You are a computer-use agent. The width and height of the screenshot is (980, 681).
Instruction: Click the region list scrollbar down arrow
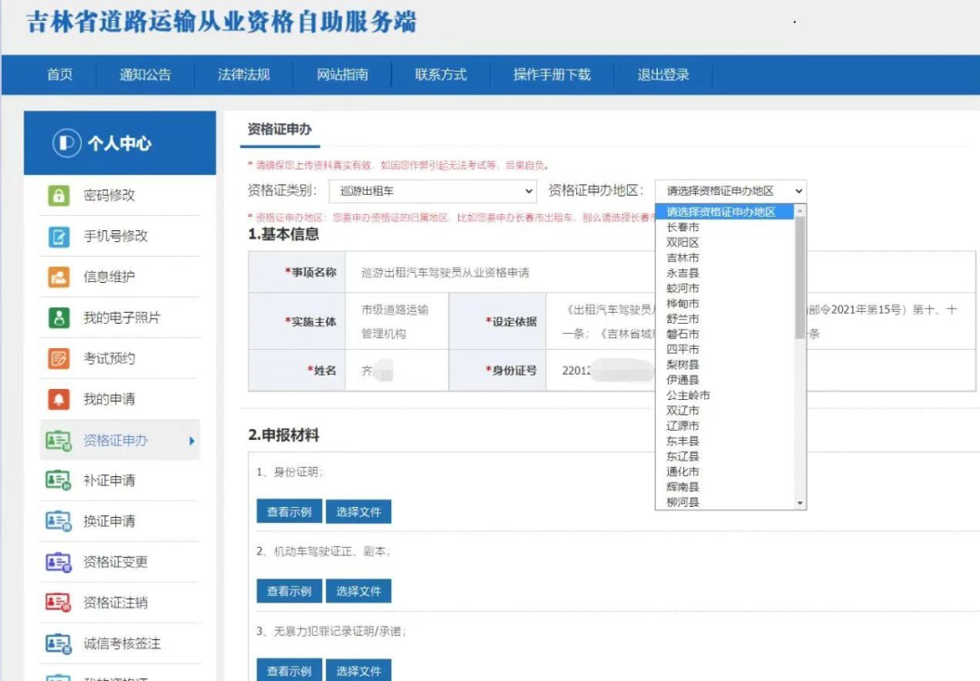point(799,502)
